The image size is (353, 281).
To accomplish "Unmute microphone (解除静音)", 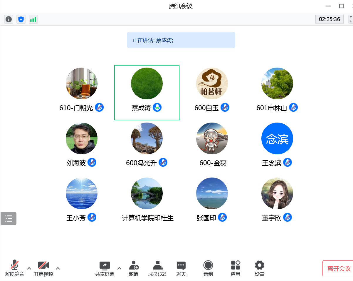I will (x=15, y=268).
